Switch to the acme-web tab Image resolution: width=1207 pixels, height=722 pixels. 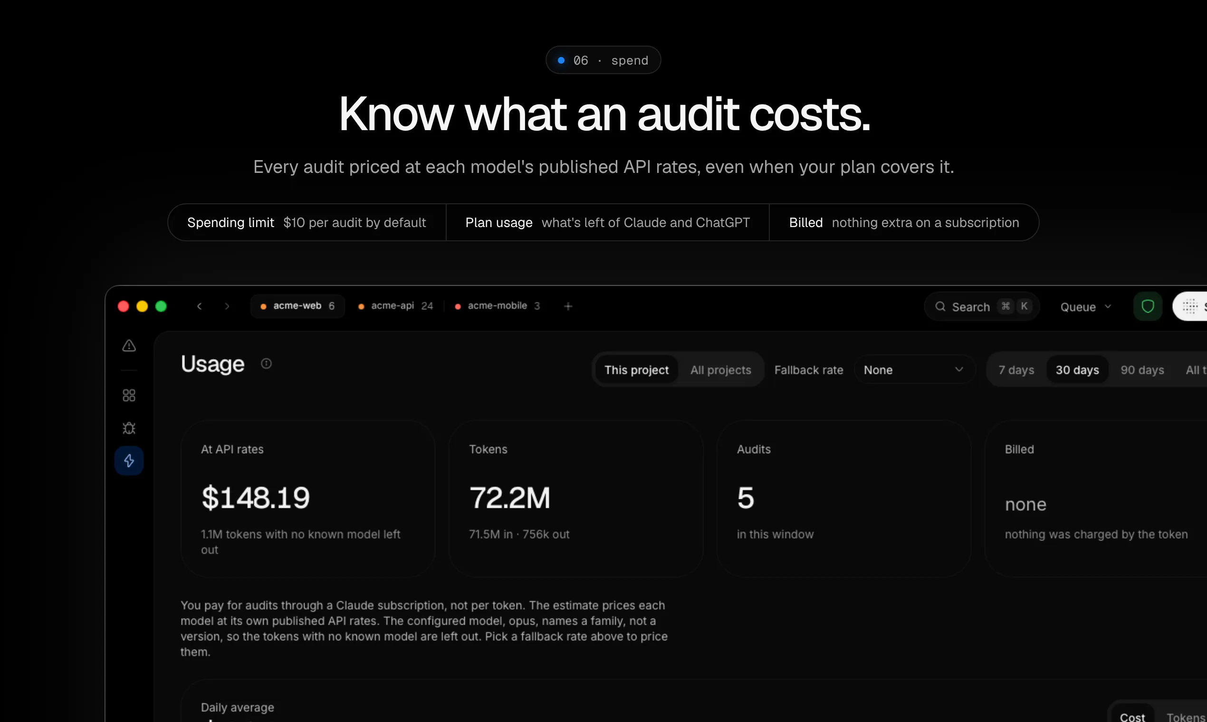tap(298, 306)
